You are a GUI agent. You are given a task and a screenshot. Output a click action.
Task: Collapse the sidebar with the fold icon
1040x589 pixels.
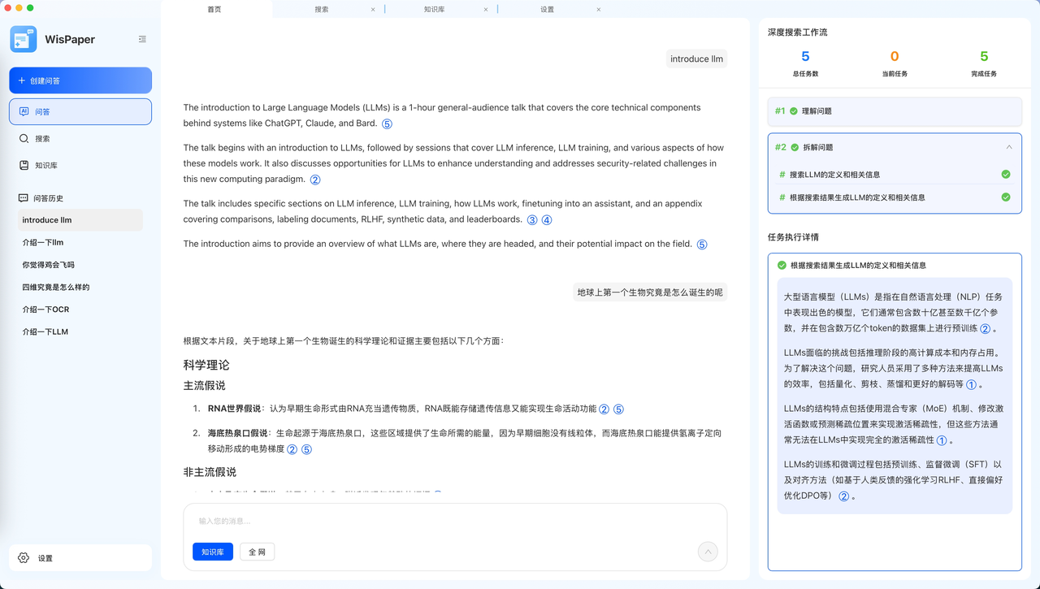coord(142,38)
